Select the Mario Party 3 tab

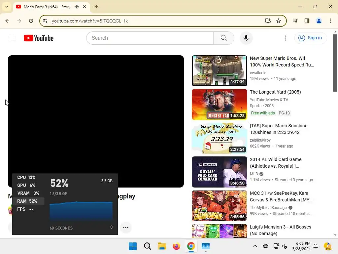click(x=47, y=7)
